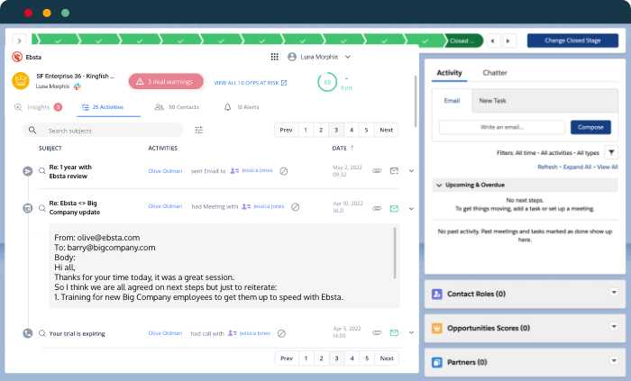Open the Luna Morphis user dropdown
This screenshot has height=381, width=631.
(319, 56)
